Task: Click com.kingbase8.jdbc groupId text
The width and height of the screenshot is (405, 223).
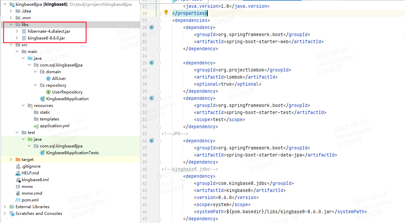Action: 243,183
